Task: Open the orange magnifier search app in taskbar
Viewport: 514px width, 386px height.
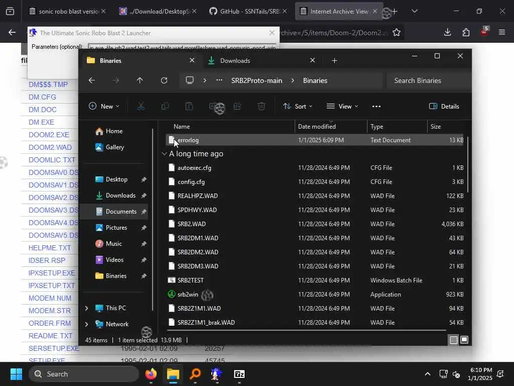Action: tap(195, 374)
